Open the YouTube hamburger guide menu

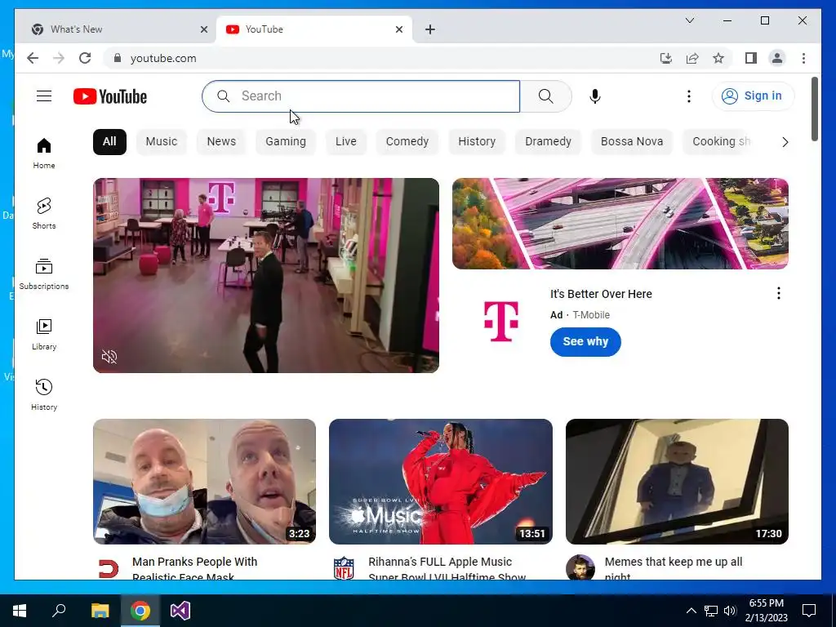(x=44, y=96)
